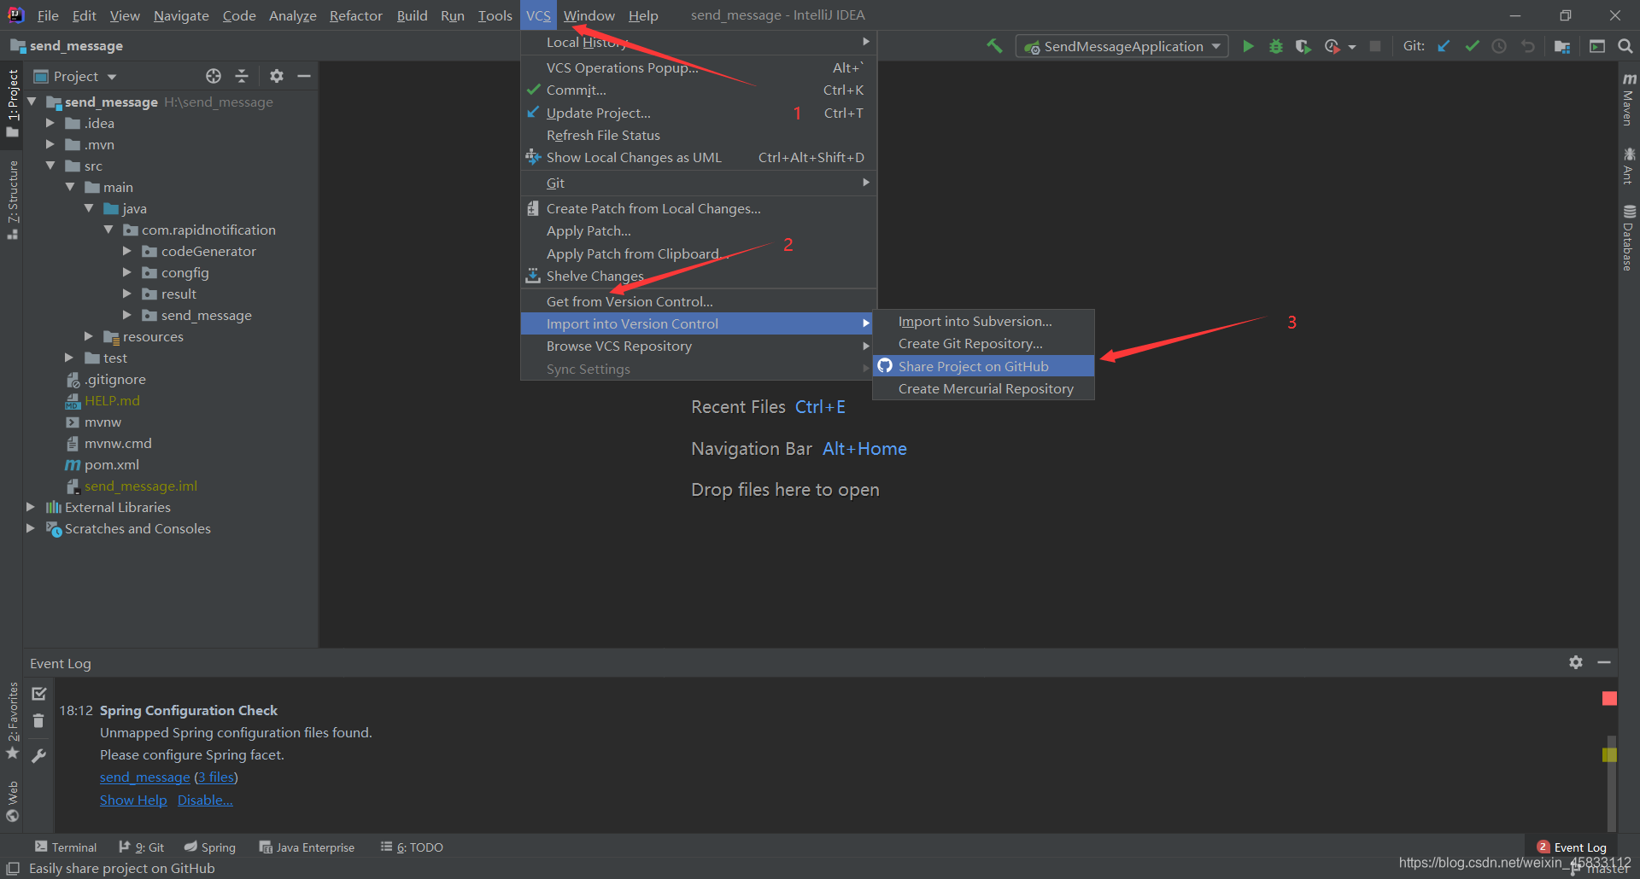
Task: Select Commit... in VCS menu
Action: tap(699, 90)
